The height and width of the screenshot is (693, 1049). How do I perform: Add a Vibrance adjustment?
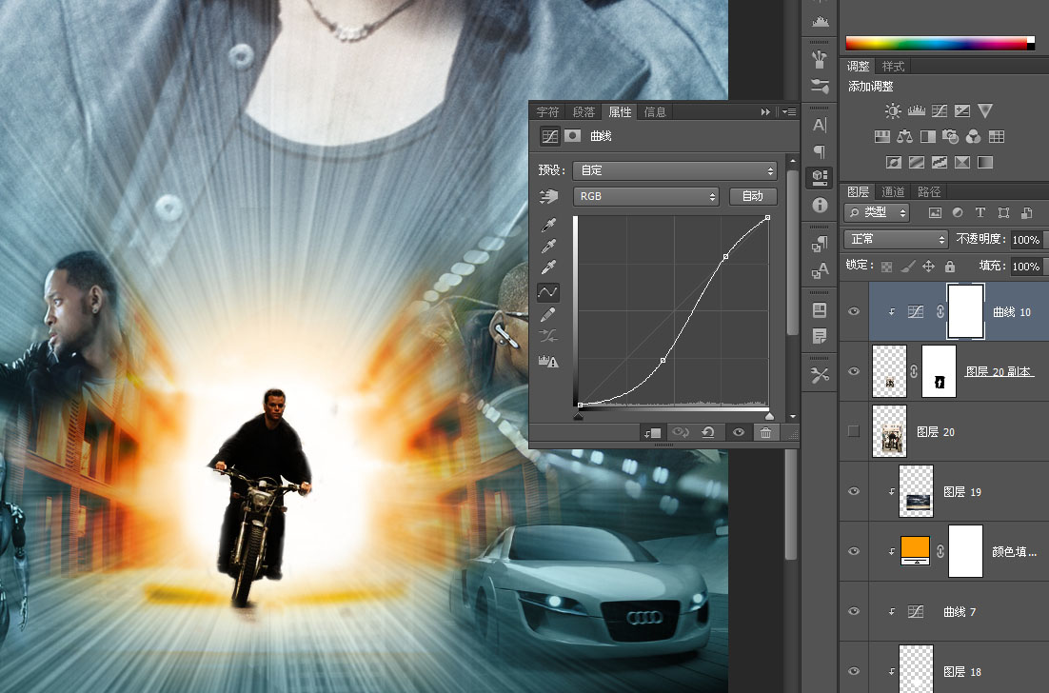tap(985, 110)
